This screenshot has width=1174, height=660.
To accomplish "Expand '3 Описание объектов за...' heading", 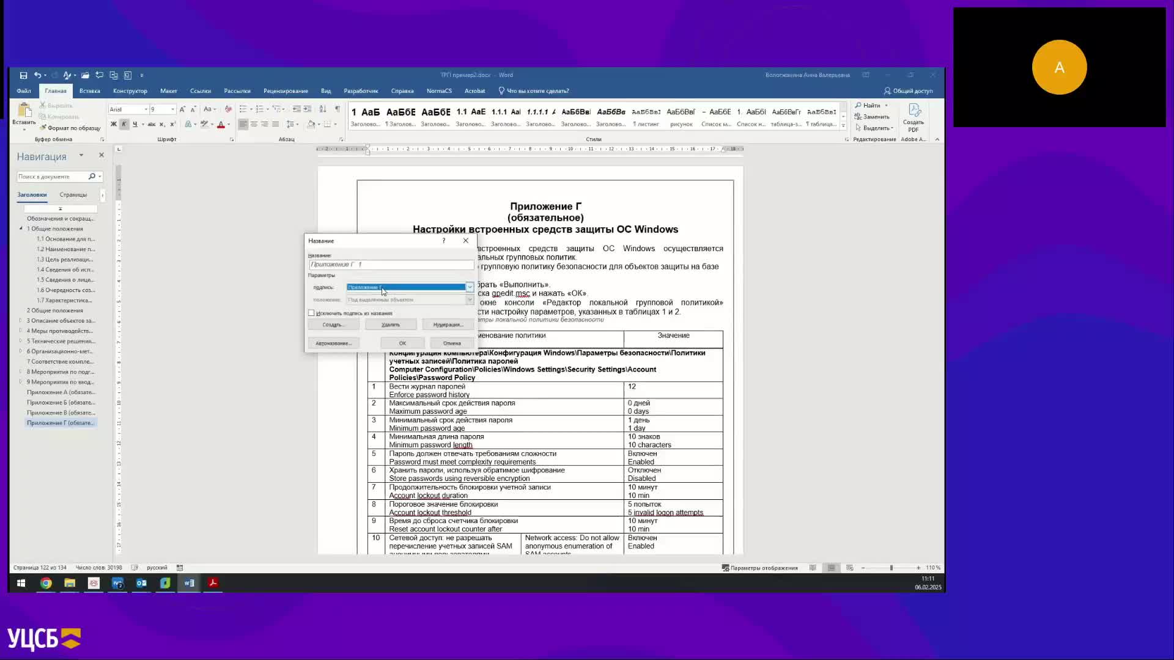I will (x=21, y=320).
